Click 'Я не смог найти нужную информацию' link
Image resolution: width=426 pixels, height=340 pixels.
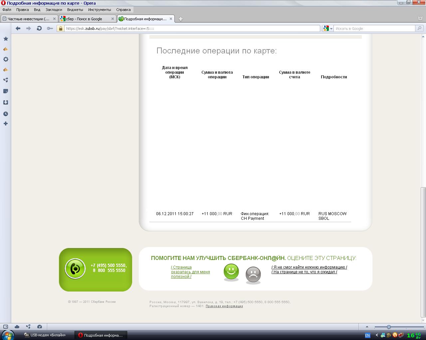(x=309, y=267)
